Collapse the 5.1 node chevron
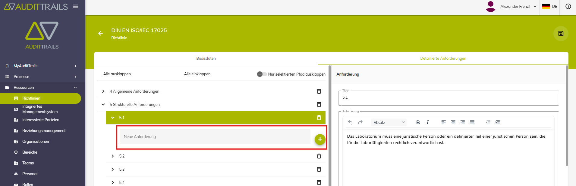576x186 pixels. [x=113, y=118]
